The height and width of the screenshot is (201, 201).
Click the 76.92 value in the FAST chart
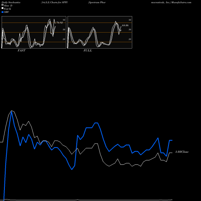[x=59, y=23]
